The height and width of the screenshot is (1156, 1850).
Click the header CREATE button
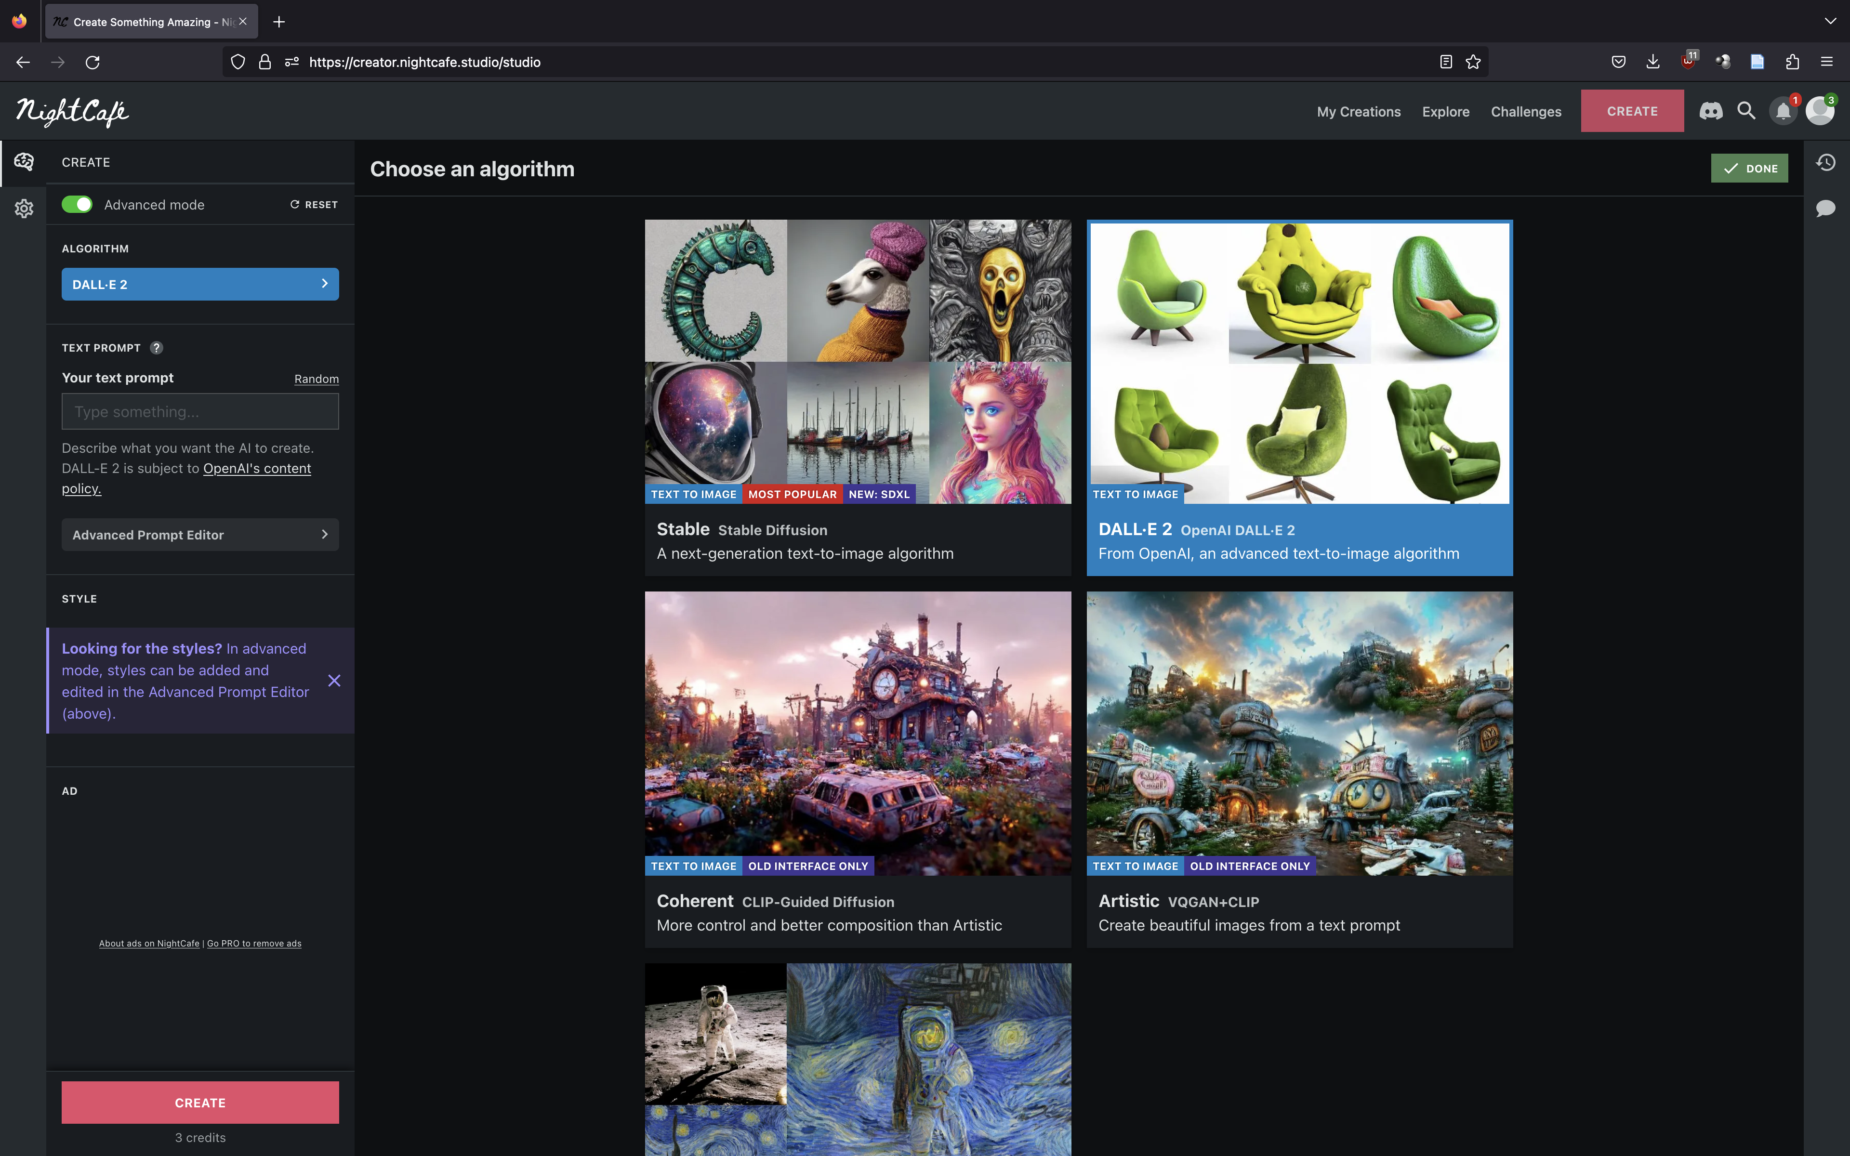1632,111
